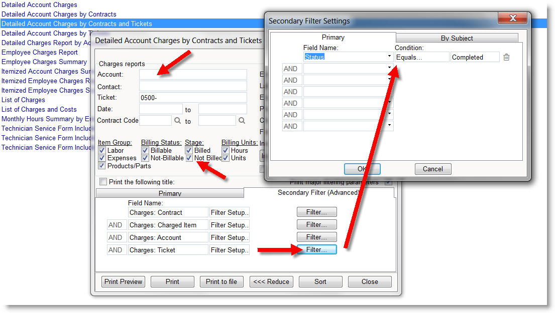Click the trash icon beside Completed
This screenshot has height=313, width=555.
[x=506, y=57]
